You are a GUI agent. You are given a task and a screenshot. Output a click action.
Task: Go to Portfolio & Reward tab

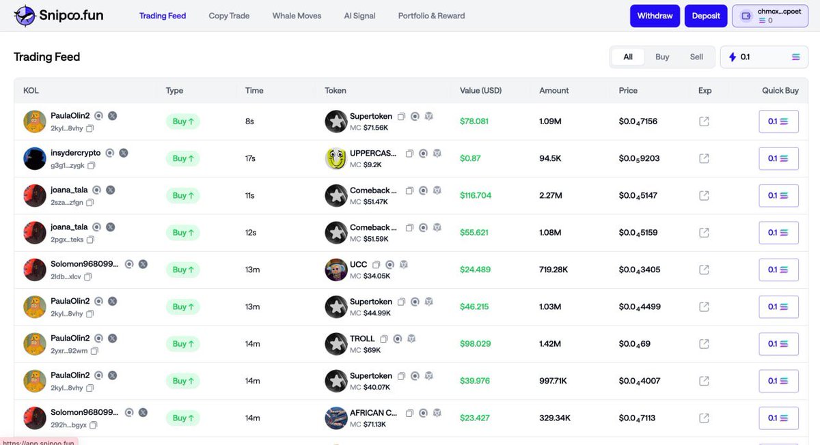431,16
